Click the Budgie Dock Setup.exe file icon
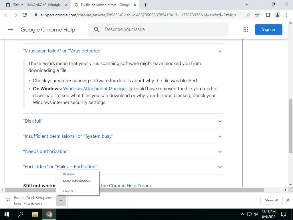The width and height of the screenshot is (293, 220). (x=8, y=200)
